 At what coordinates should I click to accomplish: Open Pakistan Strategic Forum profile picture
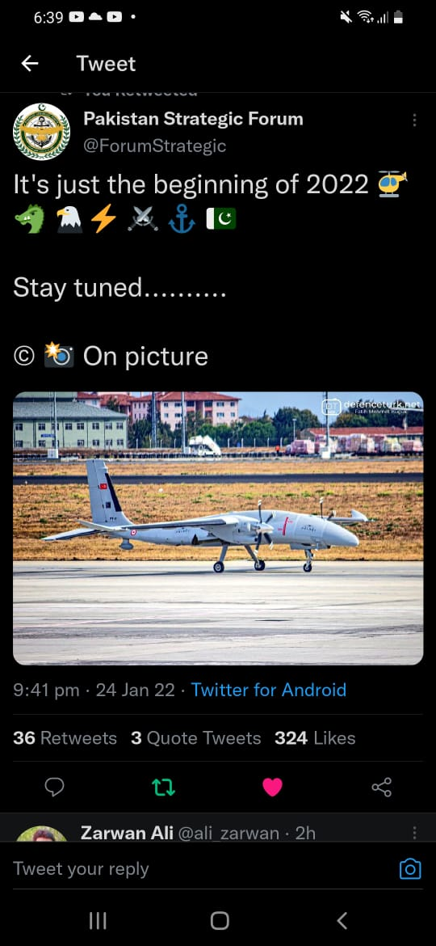point(41,132)
